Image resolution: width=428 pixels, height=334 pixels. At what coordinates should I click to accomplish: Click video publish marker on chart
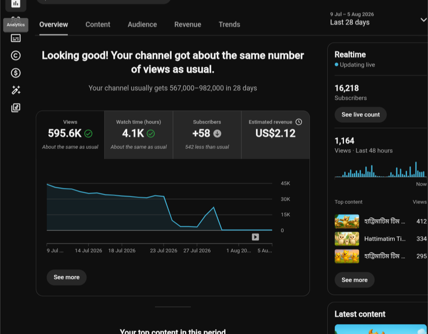pyautogui.click(x=255, y=237)
